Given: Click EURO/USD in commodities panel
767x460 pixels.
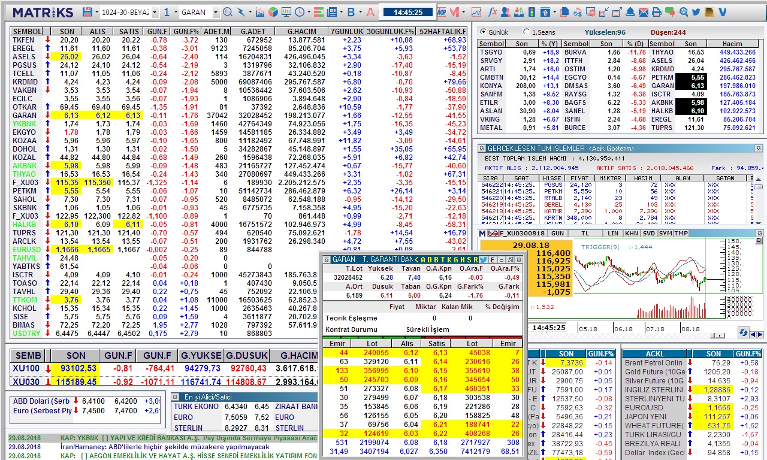Looking at the screenshot, I should pos(643,407).
